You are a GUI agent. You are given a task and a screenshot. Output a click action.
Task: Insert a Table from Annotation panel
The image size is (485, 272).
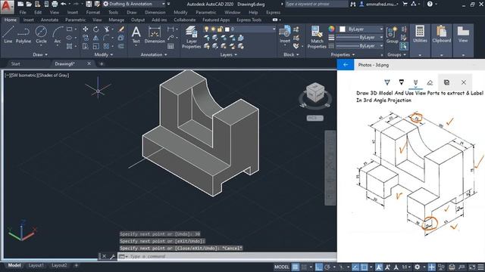click(x=171, y=46)
